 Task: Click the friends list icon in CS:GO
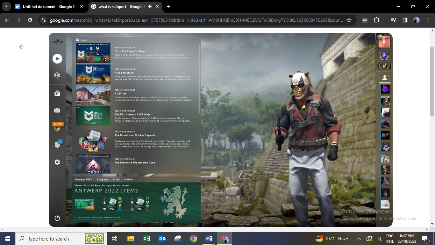click(x=385, y=77)
